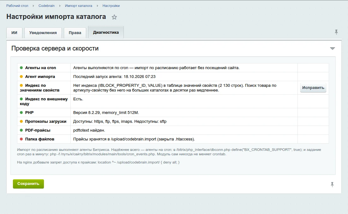This screenshot has height=214, width=348.
Task: Select the Диагностика tab
Action: point(106,33)
